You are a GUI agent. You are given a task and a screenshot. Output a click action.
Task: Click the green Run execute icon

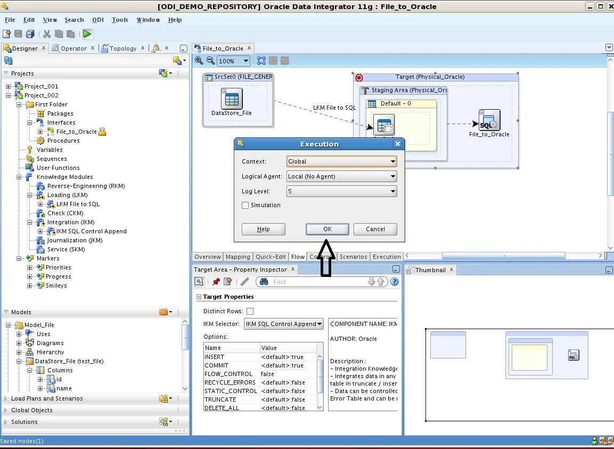pyautogui.click(x=87, y=34)
